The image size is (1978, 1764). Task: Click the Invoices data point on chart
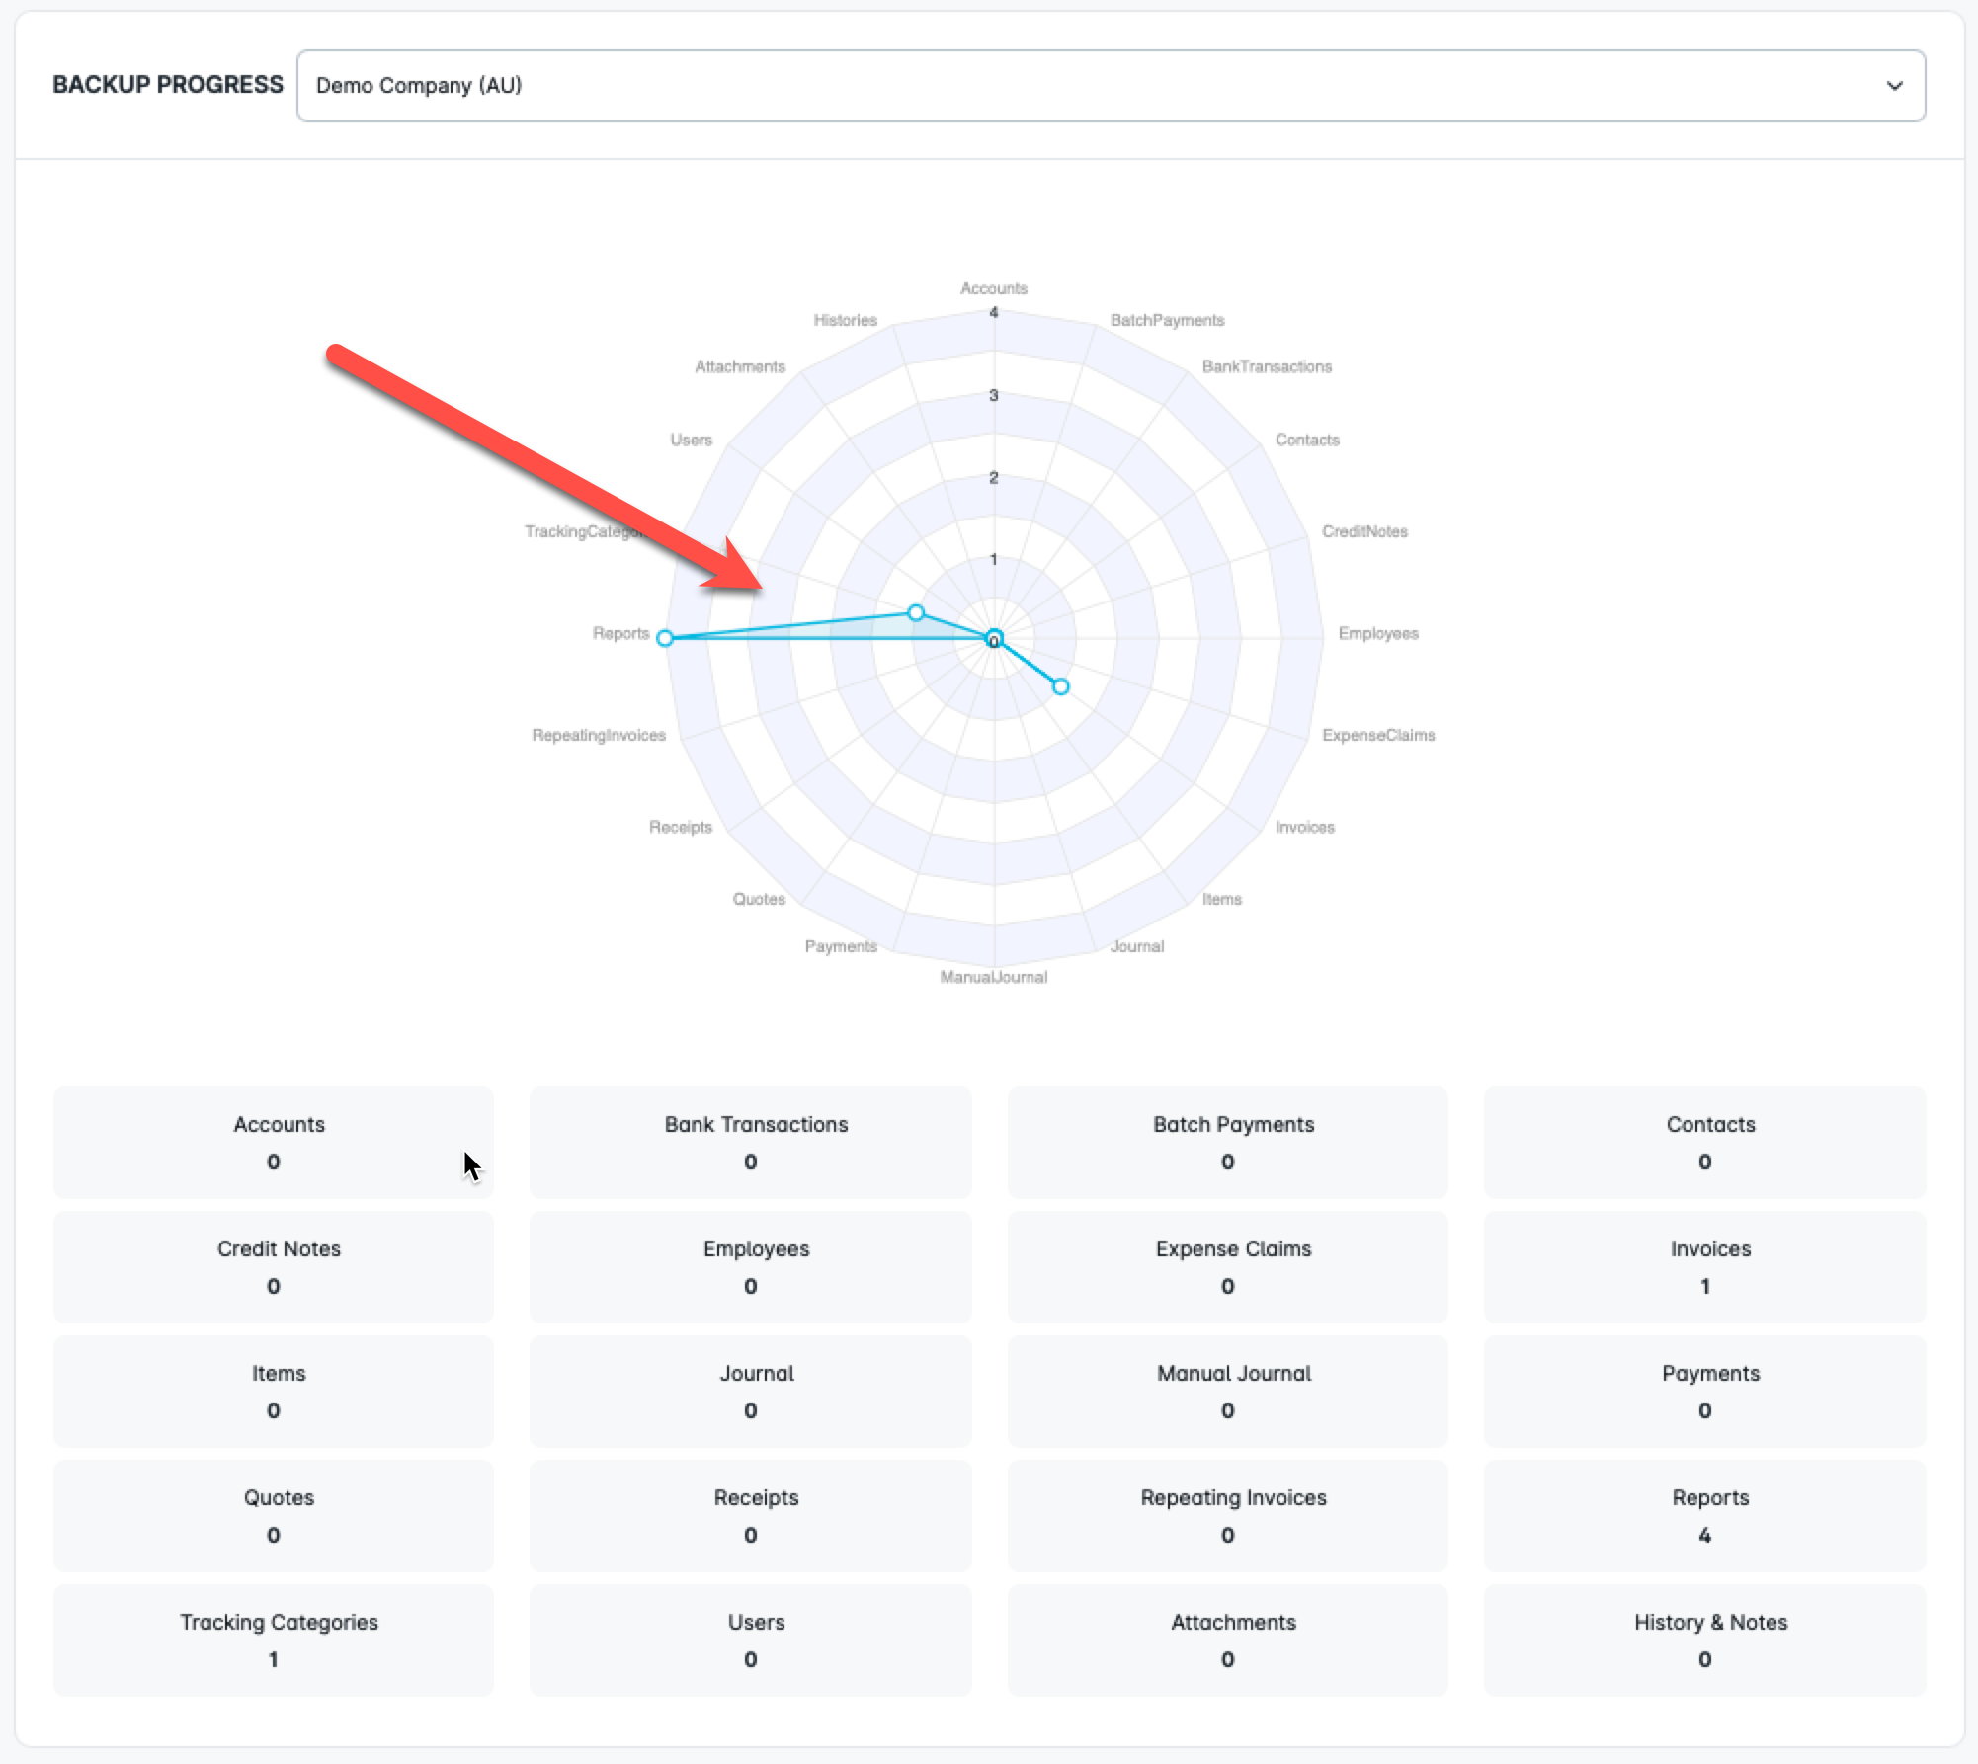click(1060, 686)
